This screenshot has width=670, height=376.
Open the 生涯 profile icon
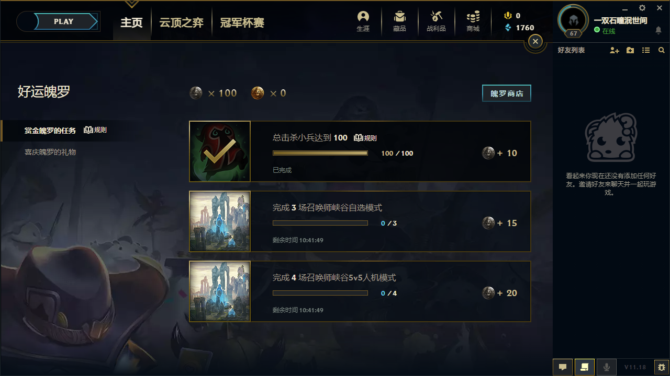coord(363,21)
